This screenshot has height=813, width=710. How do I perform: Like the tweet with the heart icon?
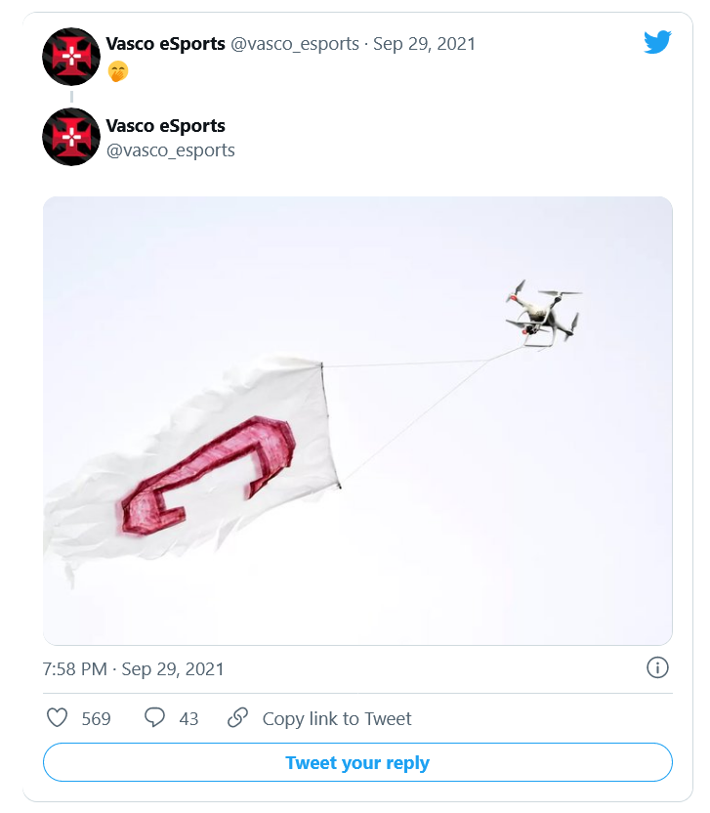pyautogui.click(x=58, y=718)
